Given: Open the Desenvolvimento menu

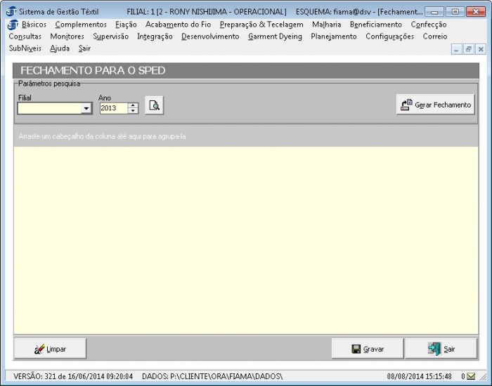Looking at the screenshot, I should (210, 36).
